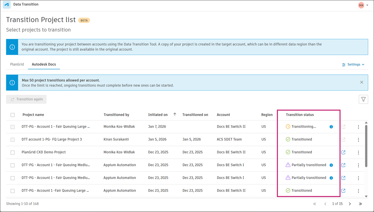Click the Region column header
The height and width of the screenshot is (212, 374).
pos(267,115)
